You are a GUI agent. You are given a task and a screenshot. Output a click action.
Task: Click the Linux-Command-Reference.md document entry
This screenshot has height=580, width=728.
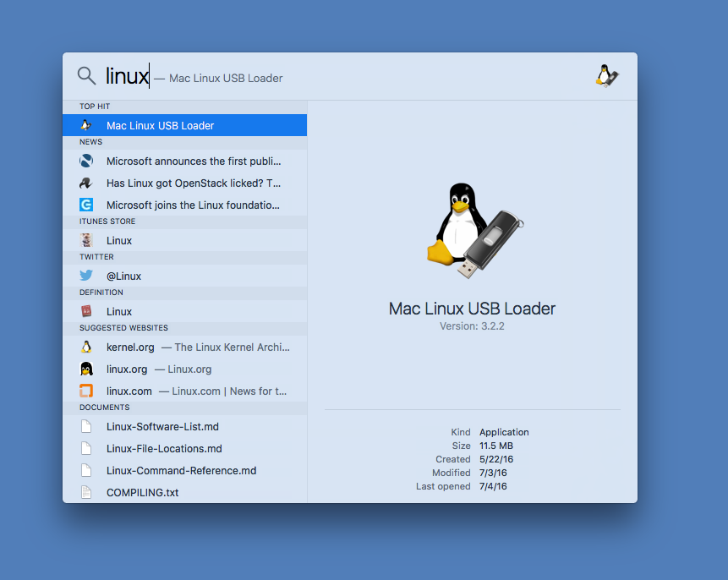click(x=180, y=470)
